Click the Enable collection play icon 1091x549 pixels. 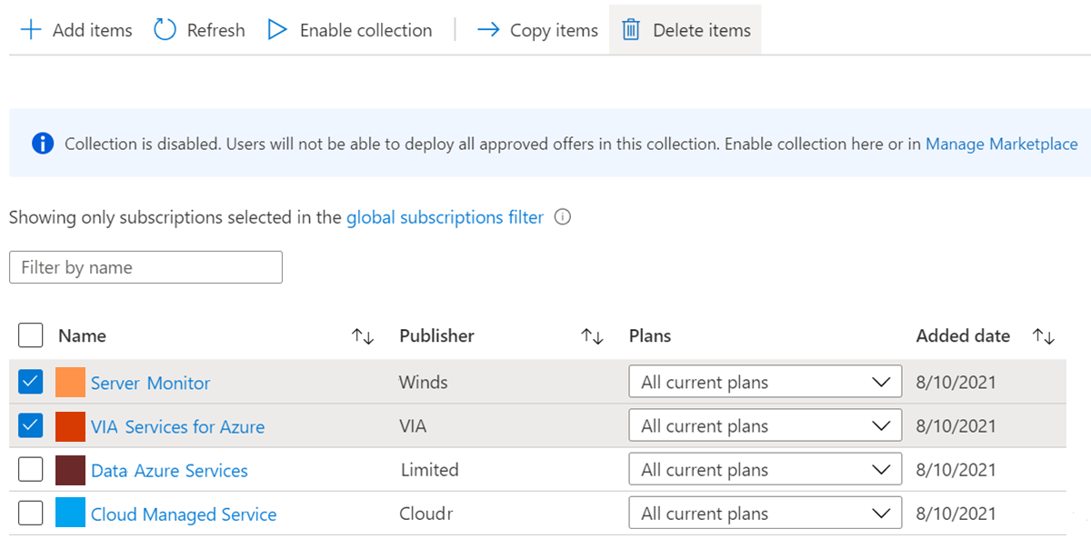277,30
